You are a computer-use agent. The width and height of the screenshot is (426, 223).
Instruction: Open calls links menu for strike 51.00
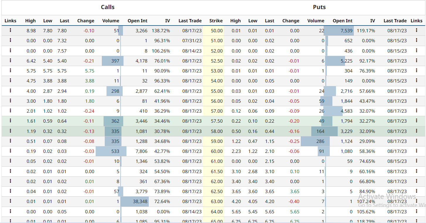click(x=10, y=40)
